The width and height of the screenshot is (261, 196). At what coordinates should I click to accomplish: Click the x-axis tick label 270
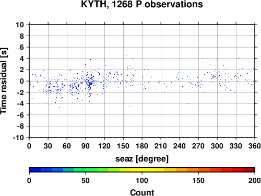(198, 146)
